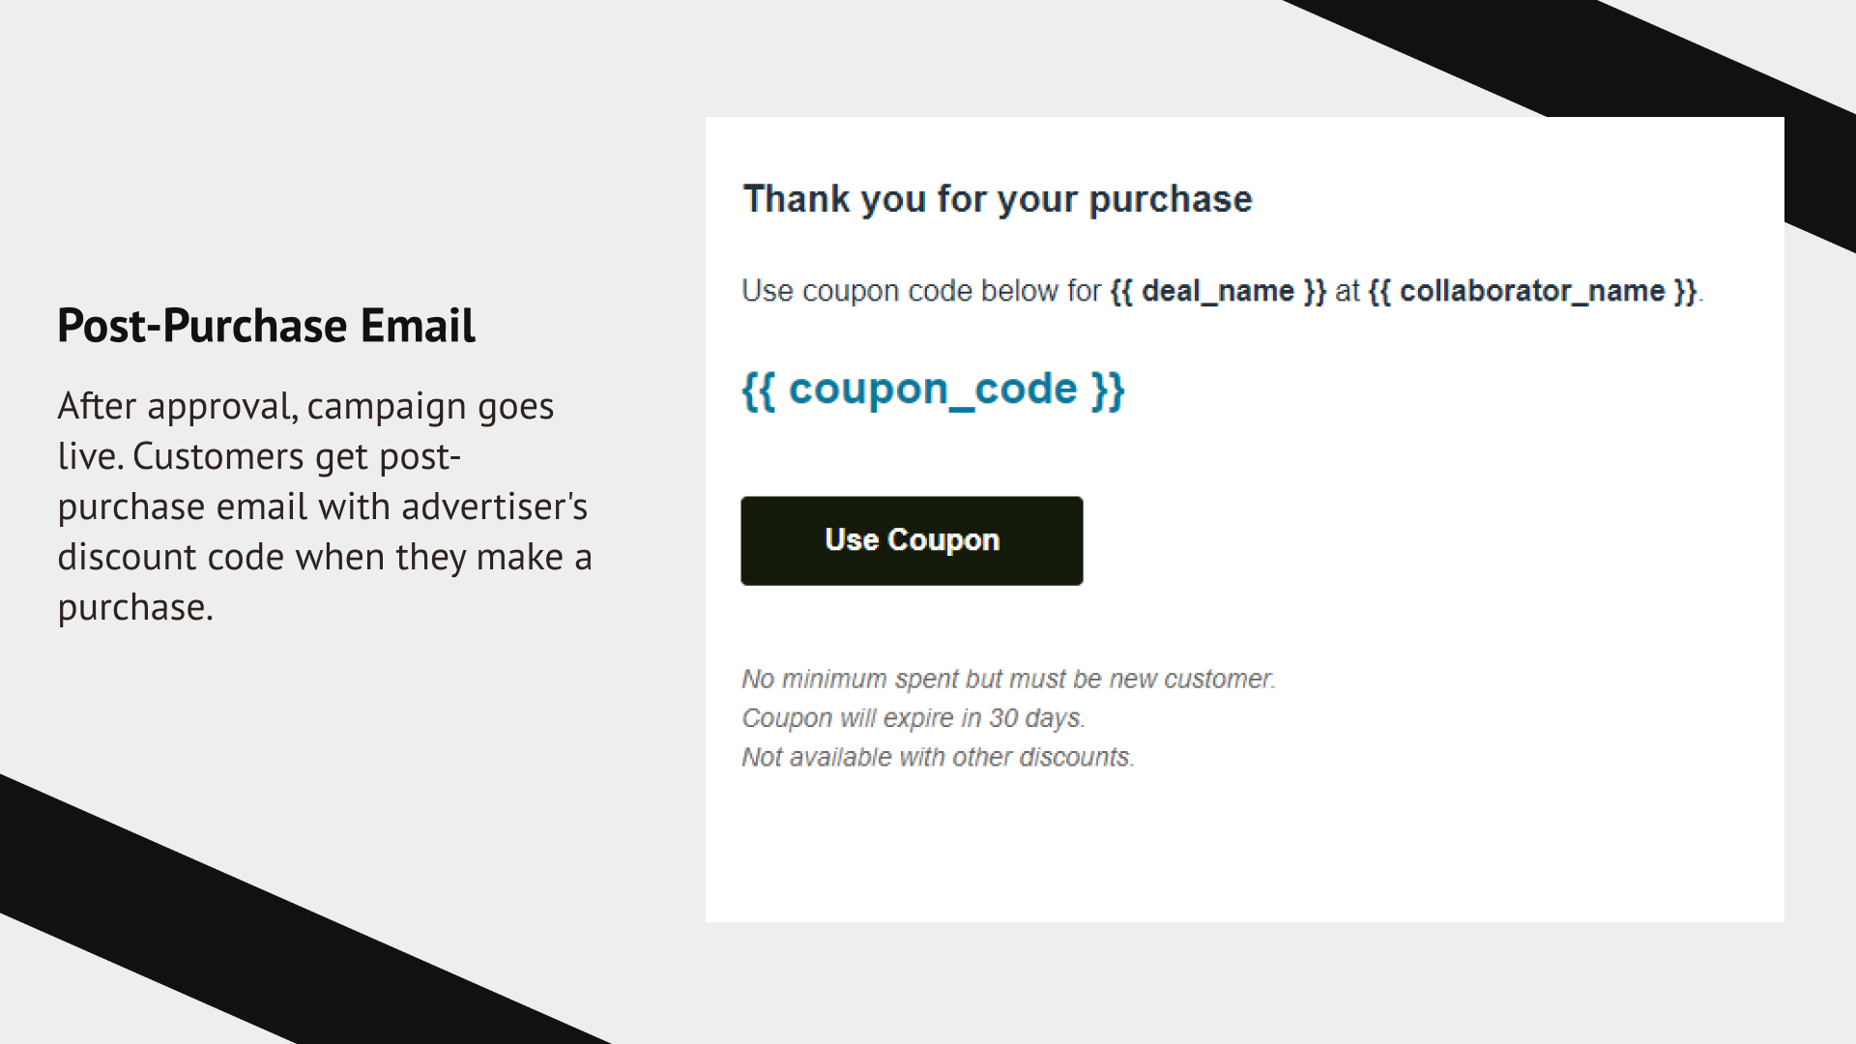Click the final word 'purchase.' in description
1856x1044 pixels.
click(x=135, y=608)
